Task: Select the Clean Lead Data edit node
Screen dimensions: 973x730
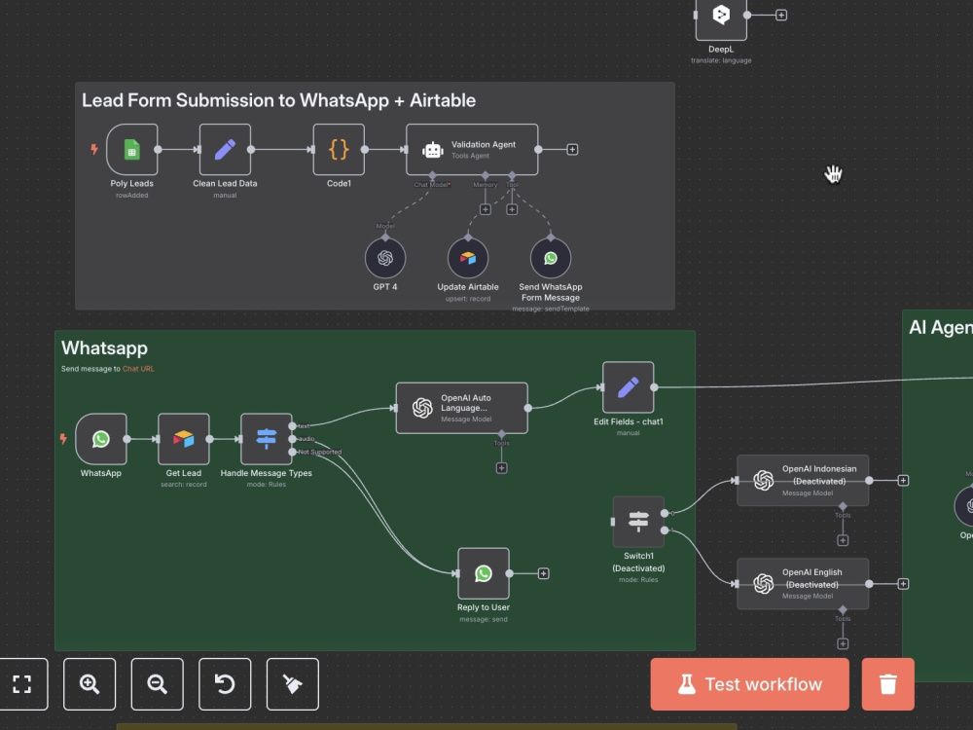Action: pos(225,150)
